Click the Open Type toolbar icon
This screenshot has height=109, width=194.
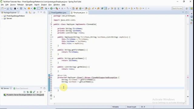(86, 8)
